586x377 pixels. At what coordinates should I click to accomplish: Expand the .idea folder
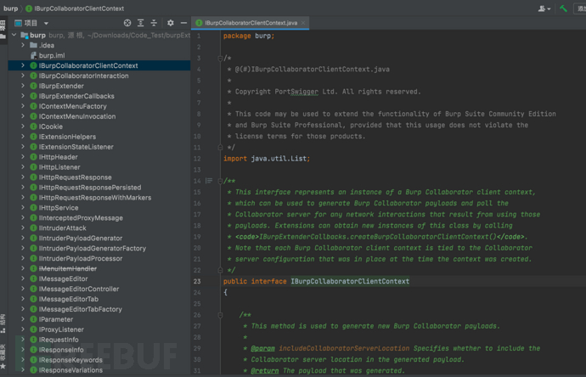click(23, 45)
